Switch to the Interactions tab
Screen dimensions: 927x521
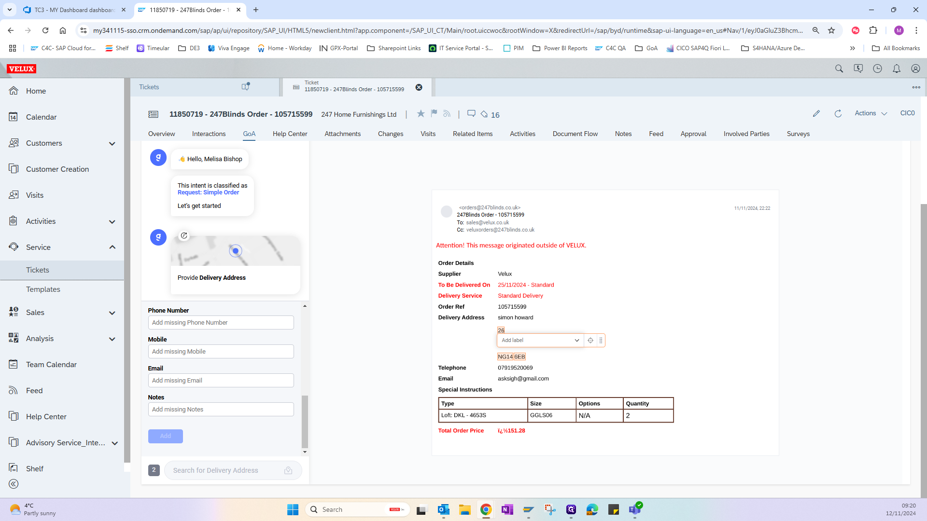tap(209, 134)
